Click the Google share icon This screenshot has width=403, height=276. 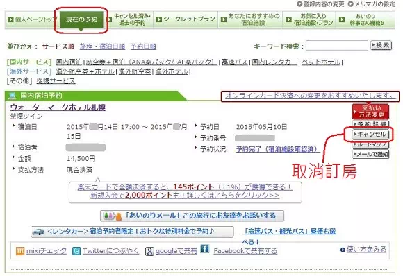pos(149,251)
